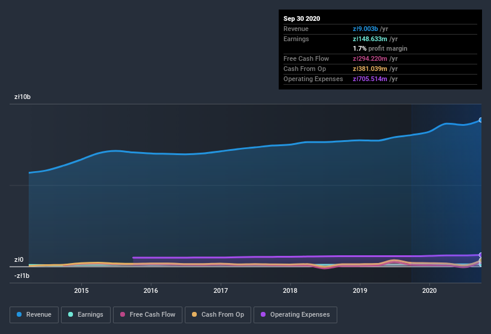Click the Sep 30 2020 tooltip date
Image resolution: width=491 pixels, height=334 pixels.
302,18
